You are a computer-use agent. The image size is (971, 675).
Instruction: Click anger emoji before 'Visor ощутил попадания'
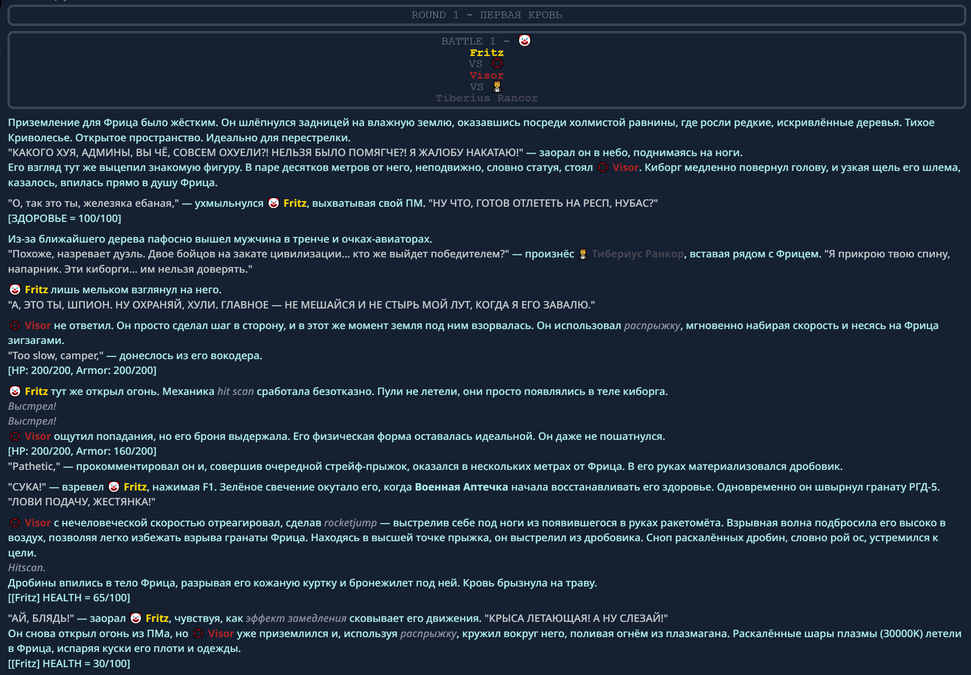pyautogui.click(x=15, y=437)
